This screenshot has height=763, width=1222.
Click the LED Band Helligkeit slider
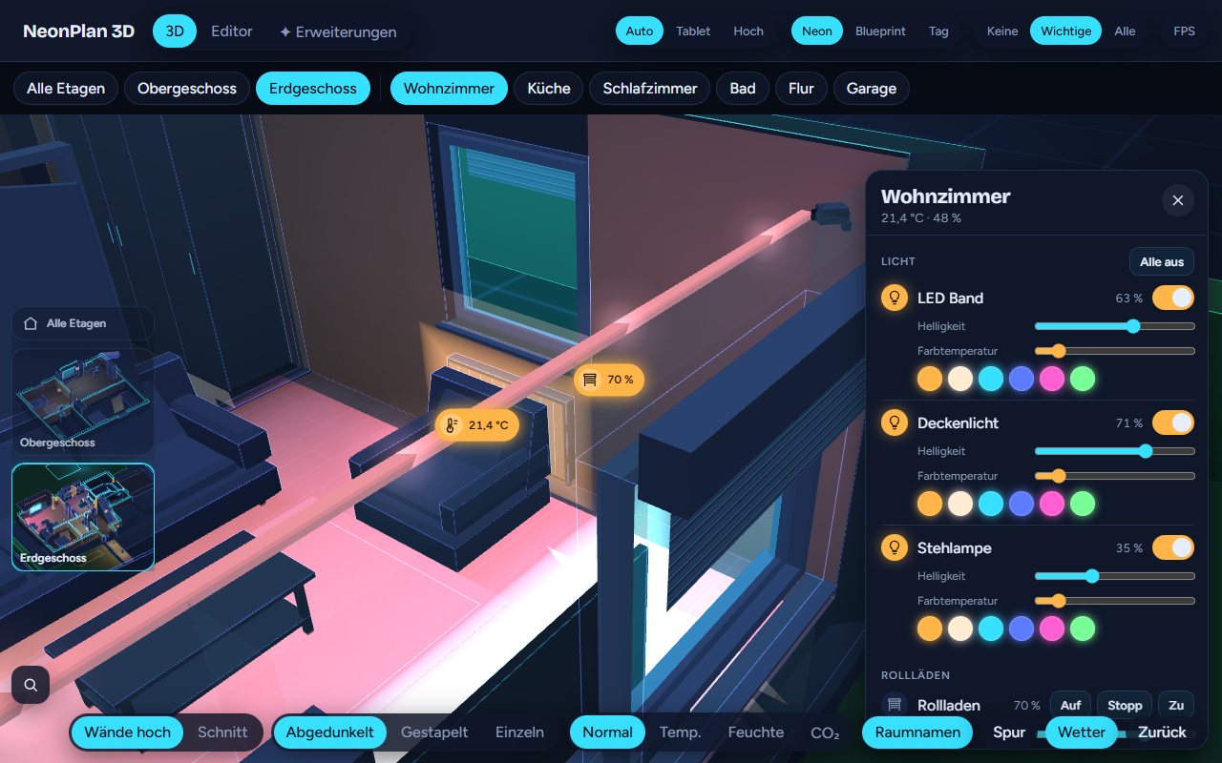(1115, 326)
